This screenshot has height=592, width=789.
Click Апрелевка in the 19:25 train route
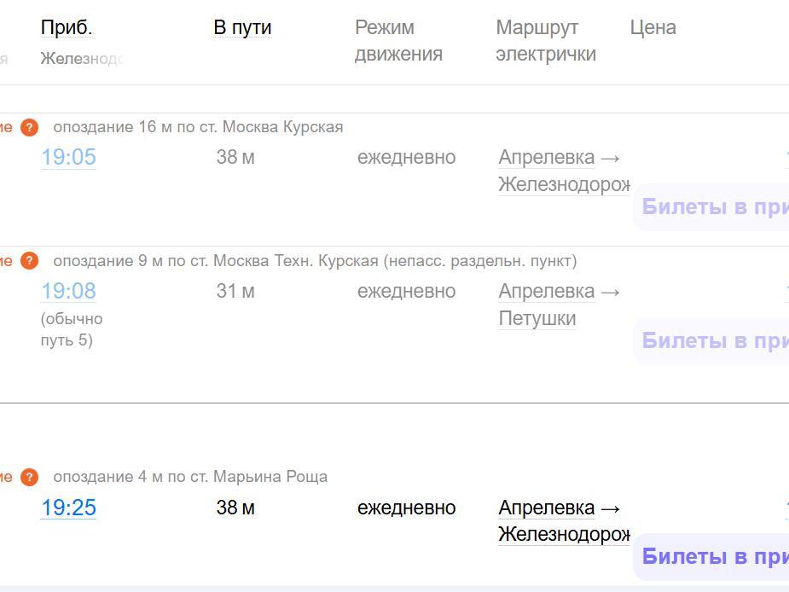(x=546, y=508)
